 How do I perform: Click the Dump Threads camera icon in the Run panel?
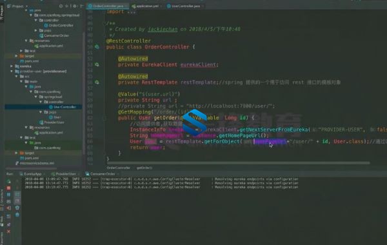8,202
